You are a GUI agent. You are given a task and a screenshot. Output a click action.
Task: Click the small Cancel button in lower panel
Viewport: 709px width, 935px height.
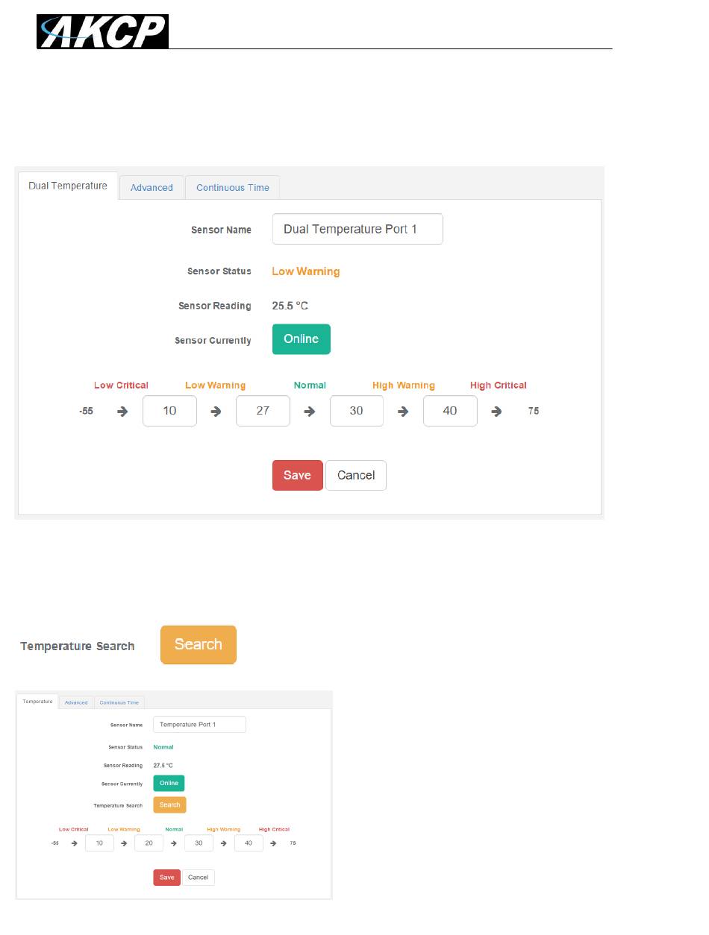pyautogui.click(x=199, y=878)
